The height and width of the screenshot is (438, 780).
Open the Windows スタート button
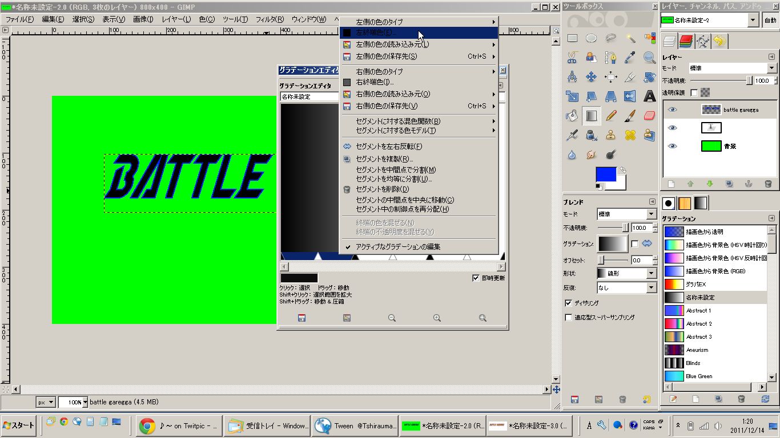click(x=19, y=425)
